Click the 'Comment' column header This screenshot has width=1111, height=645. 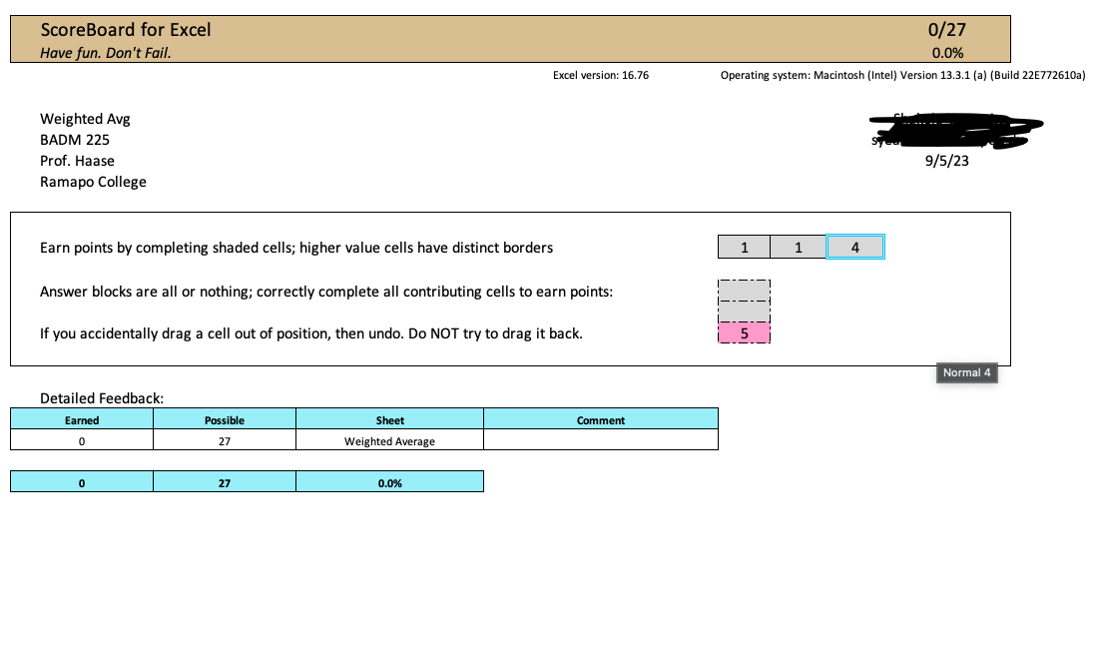pyautogui.click(x=601, y=419)
